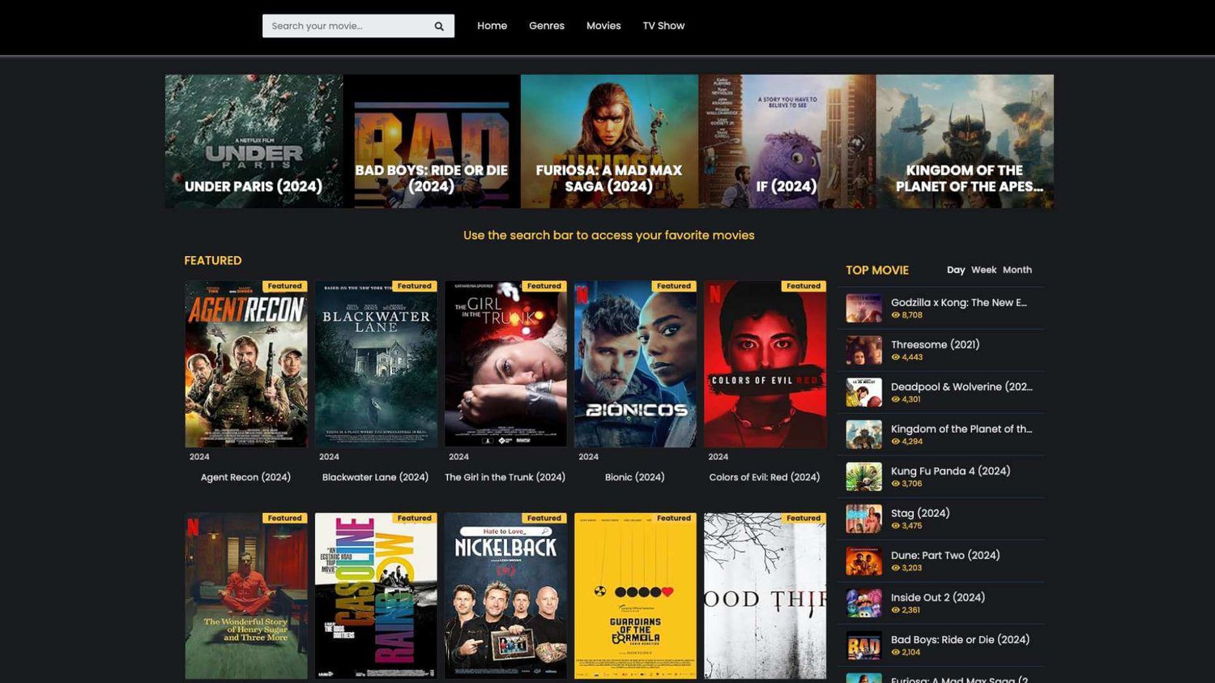The height and width of the screenshot is (683, 1215).
Task: Click the Blackwater Lane (2024) title link
Action: point(375,477)
